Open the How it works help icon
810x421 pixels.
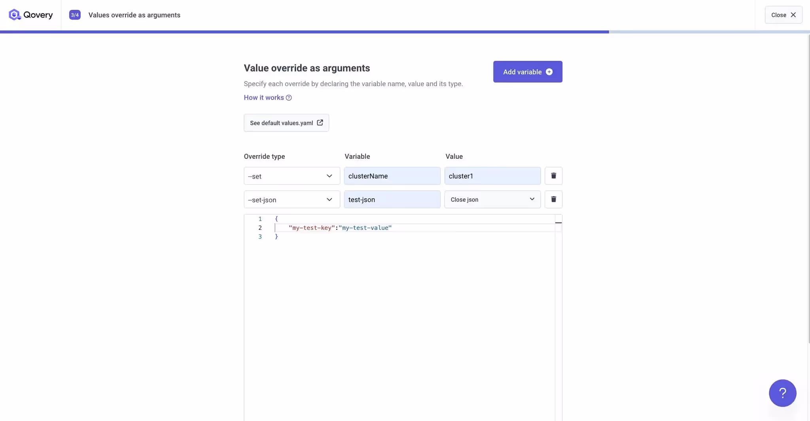point(289,98)
